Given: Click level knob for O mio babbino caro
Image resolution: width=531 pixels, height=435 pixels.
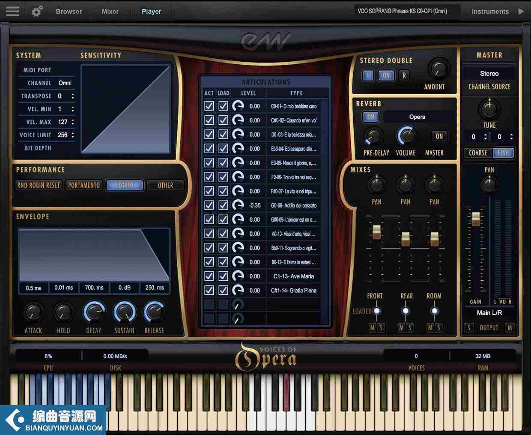Looking at the screenshot, I should pos(238,106).
